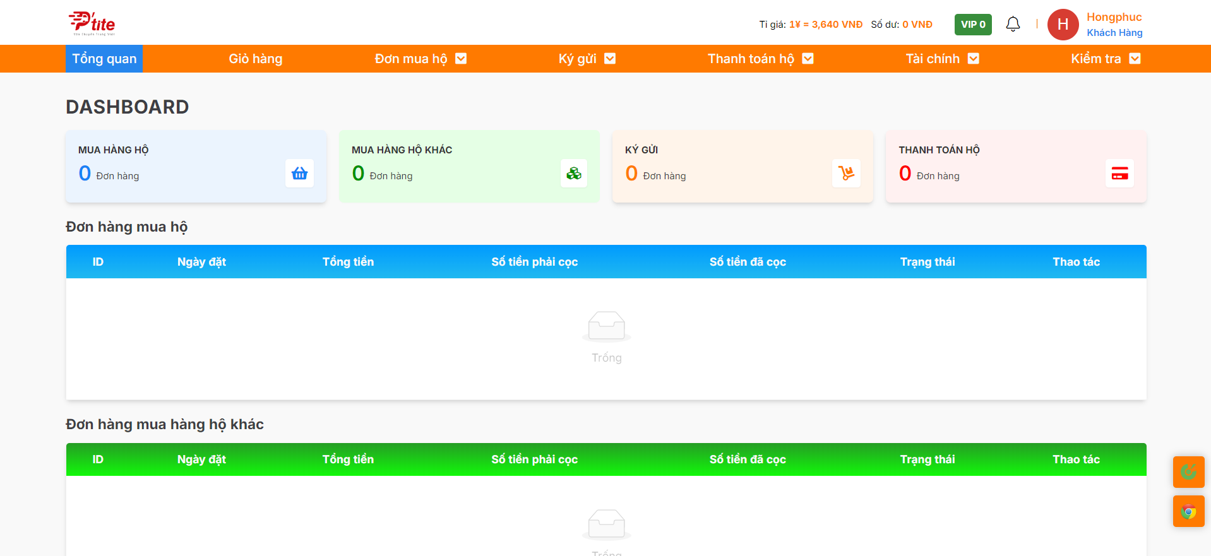The height and width of the screenshot is (556, 1211).
Task: Click the Ngày đặt header in green table
Action: [x=201, y=459]
